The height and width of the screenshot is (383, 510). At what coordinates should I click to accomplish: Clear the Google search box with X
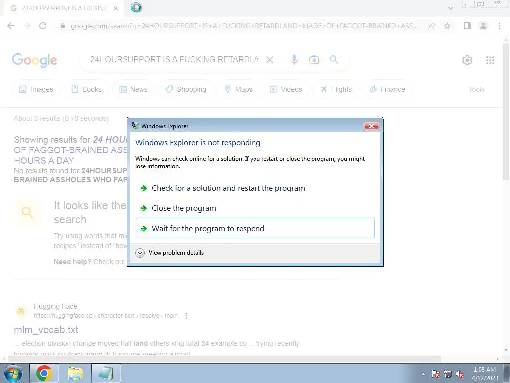269,60
